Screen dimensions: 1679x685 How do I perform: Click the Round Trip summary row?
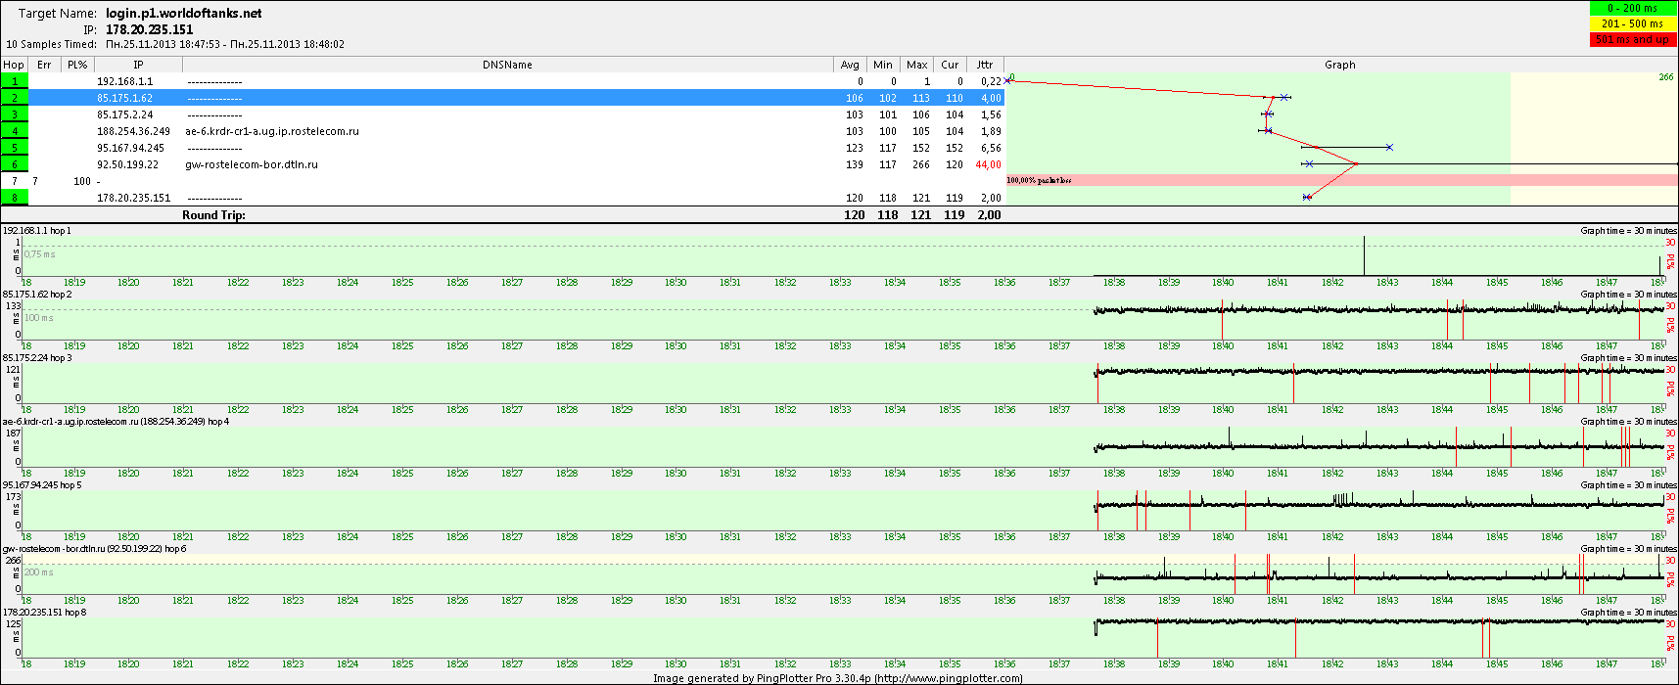[x=213, y=214]
